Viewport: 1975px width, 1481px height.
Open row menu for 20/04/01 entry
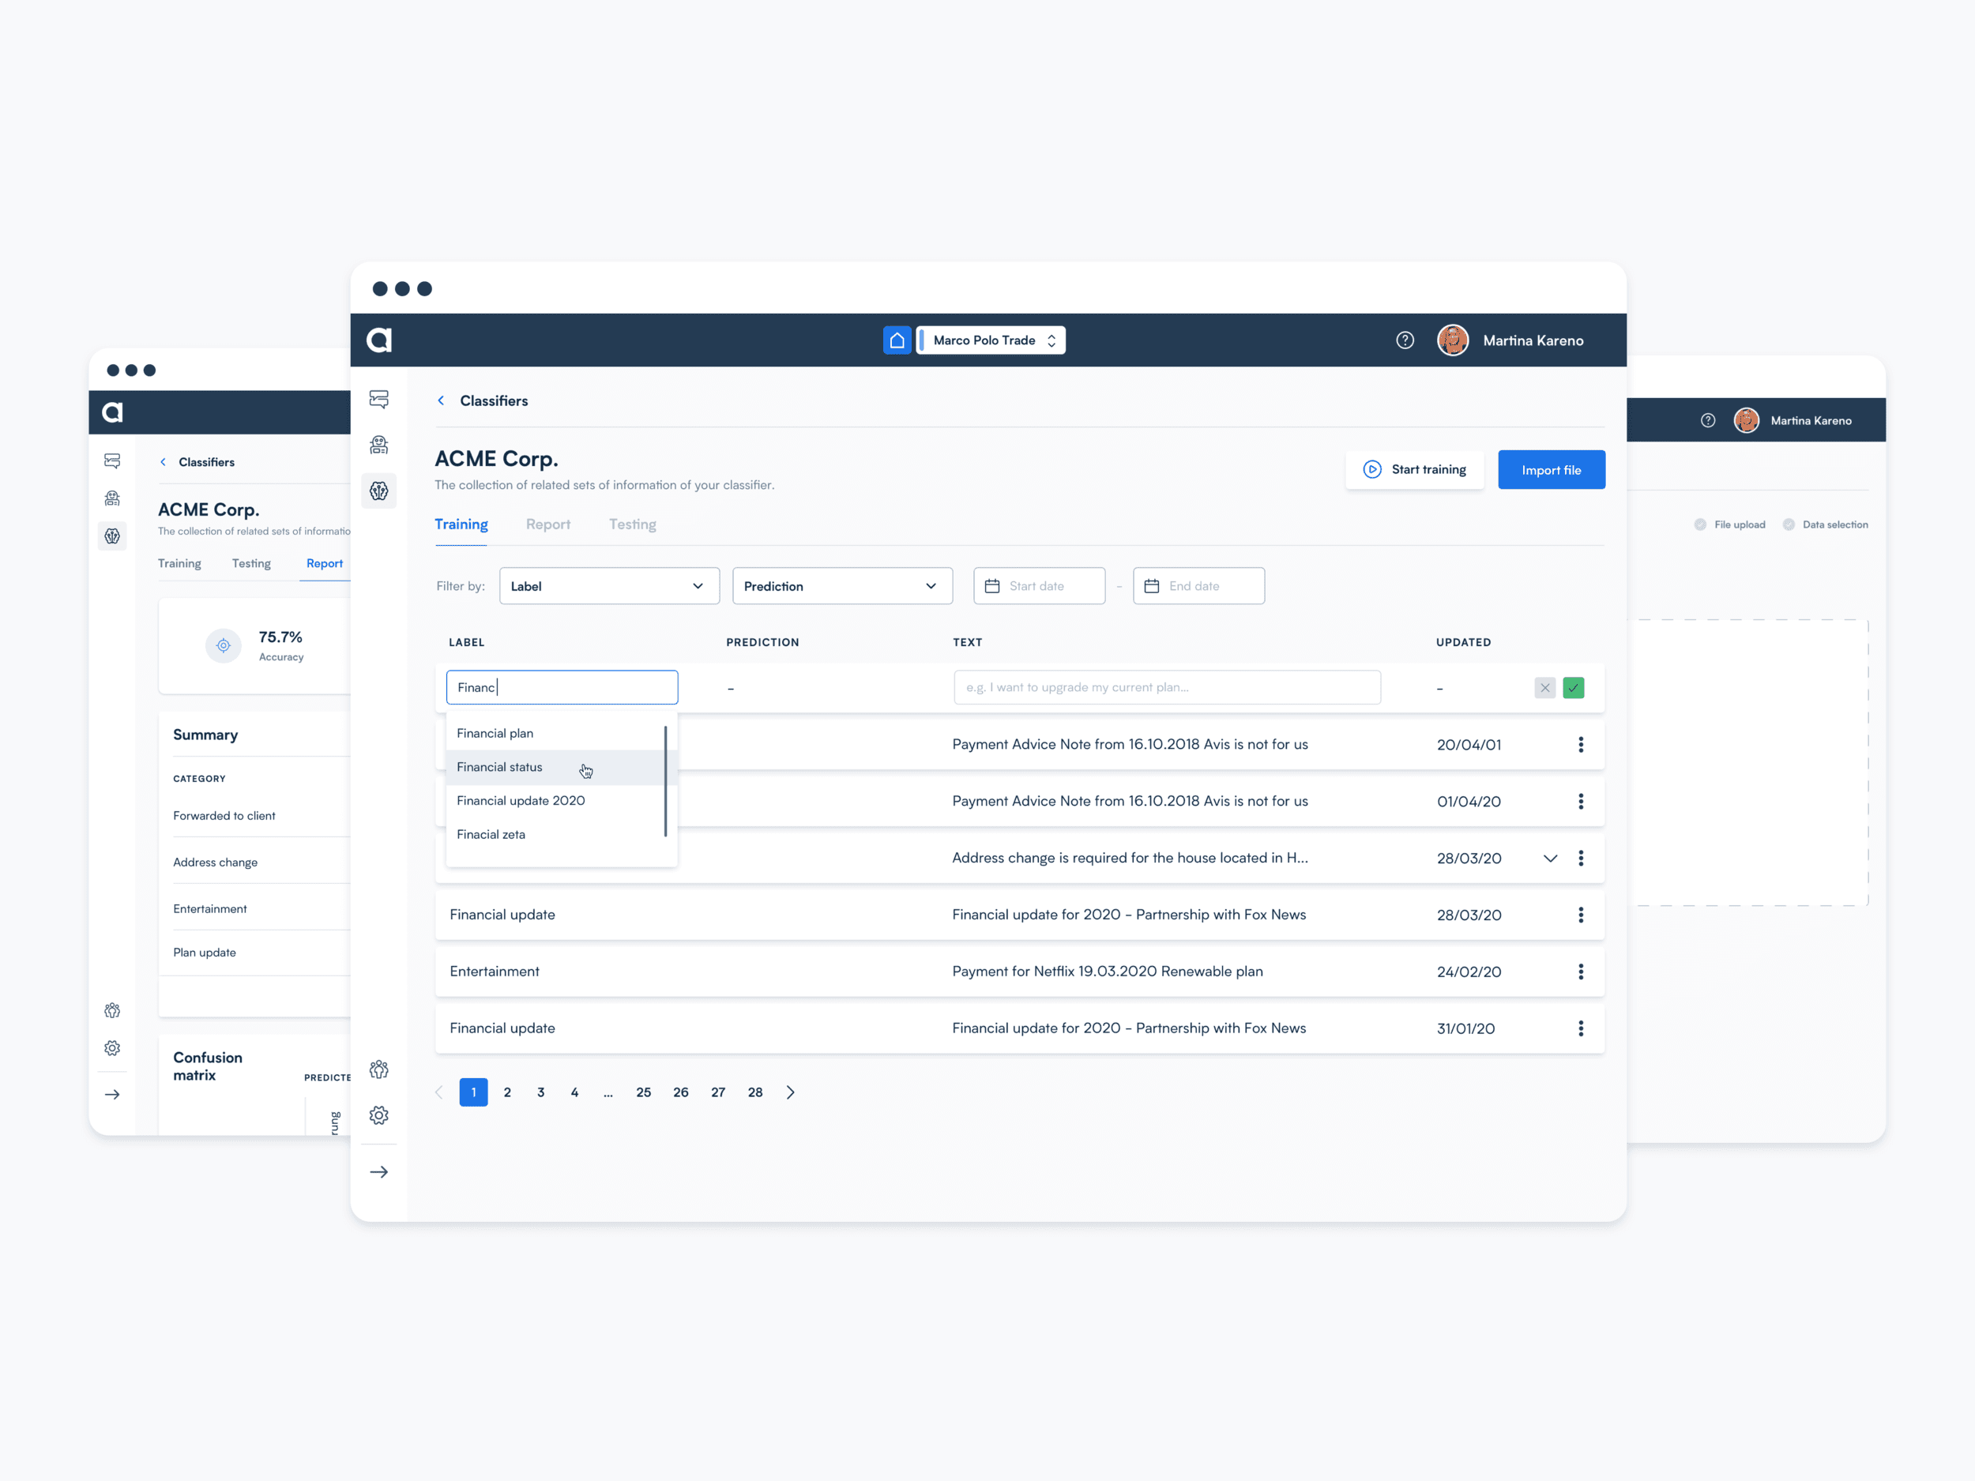(x=1580, y=745)
